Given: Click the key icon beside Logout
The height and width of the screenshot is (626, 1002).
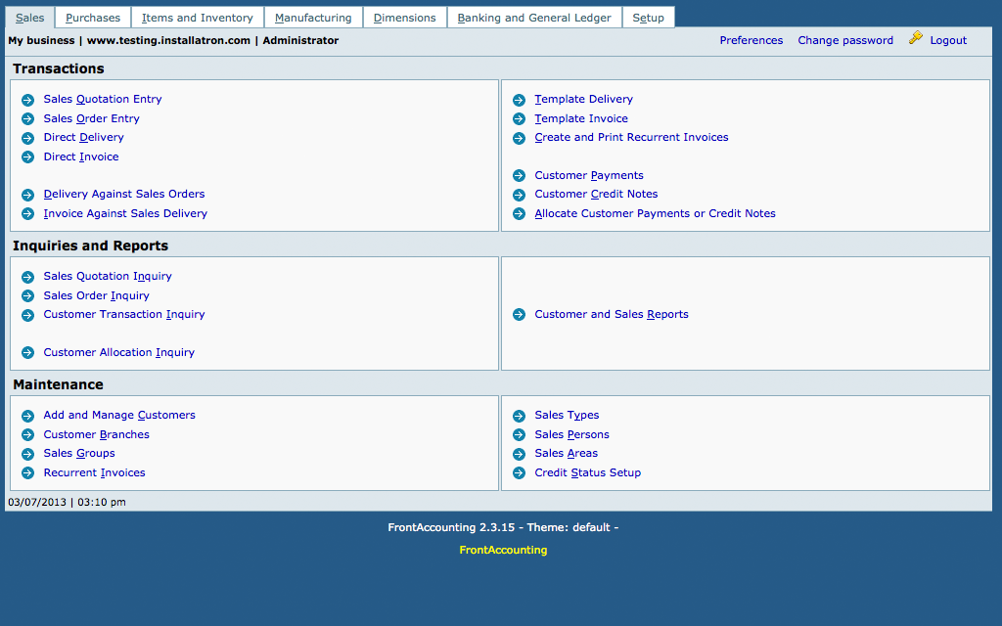Looking at the screenshot, I should click(916, 39).
